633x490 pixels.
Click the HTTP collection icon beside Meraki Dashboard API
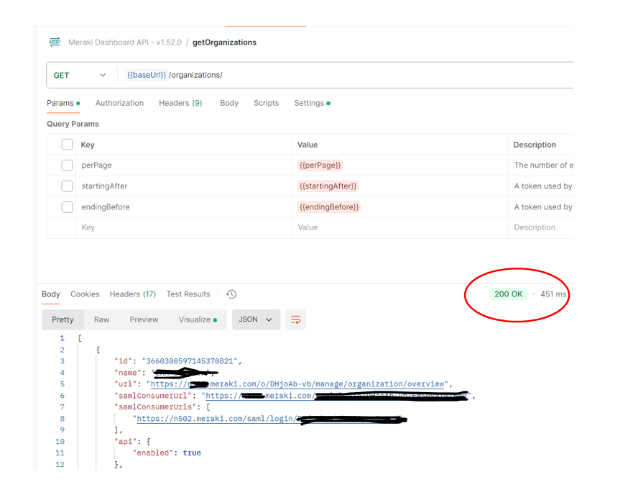click(x=55, y=42)
